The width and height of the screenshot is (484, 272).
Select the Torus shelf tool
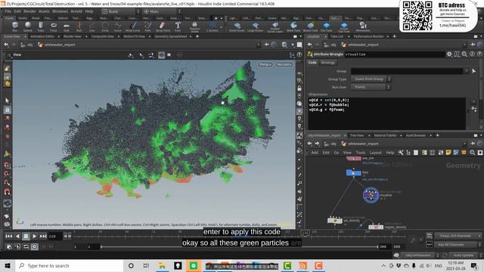(54, 27)
